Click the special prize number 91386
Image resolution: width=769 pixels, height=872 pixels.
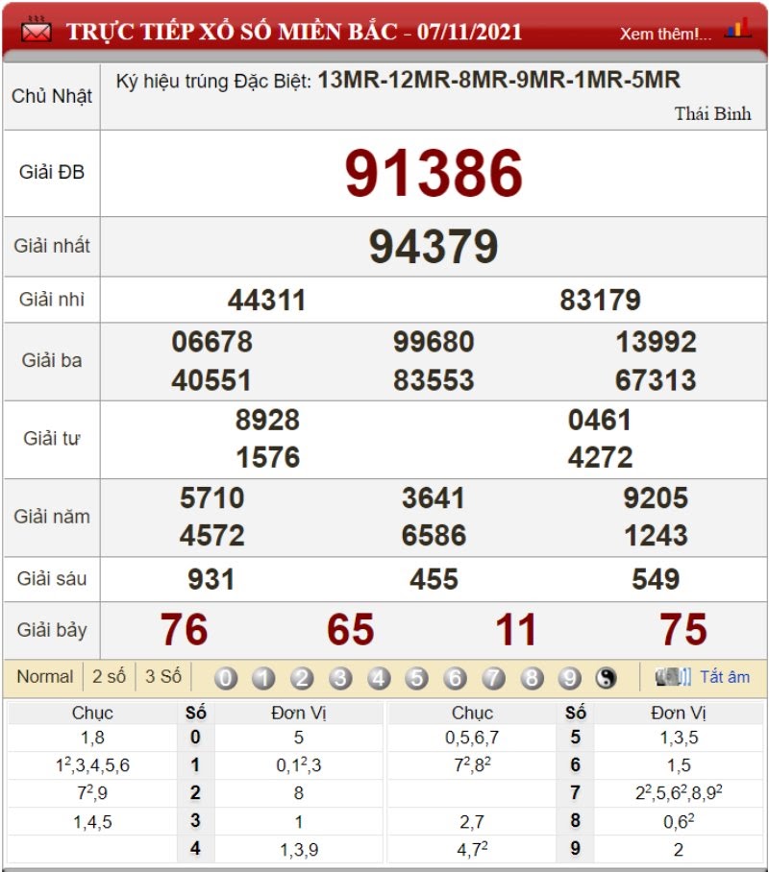pos(434,173)
